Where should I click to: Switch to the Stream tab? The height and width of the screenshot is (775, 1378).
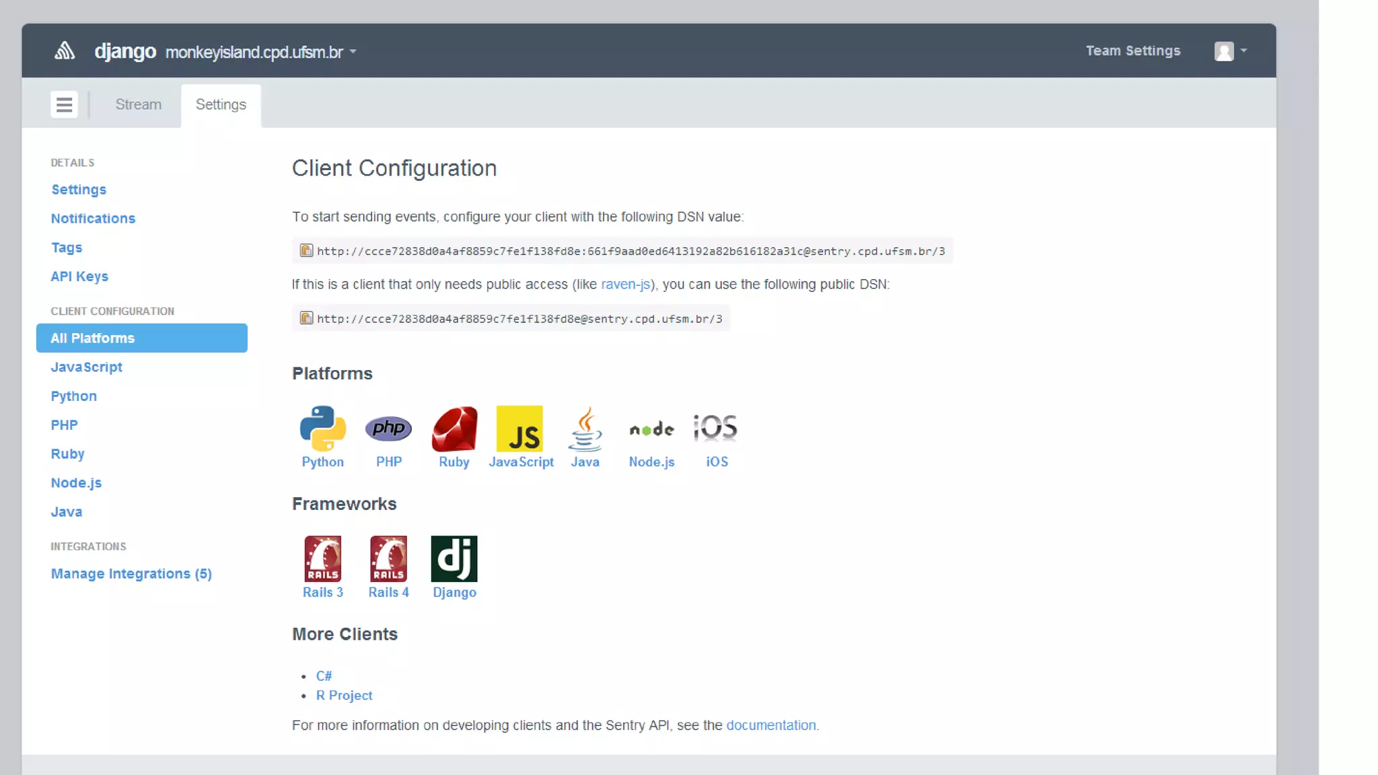[x=138, y=105]
